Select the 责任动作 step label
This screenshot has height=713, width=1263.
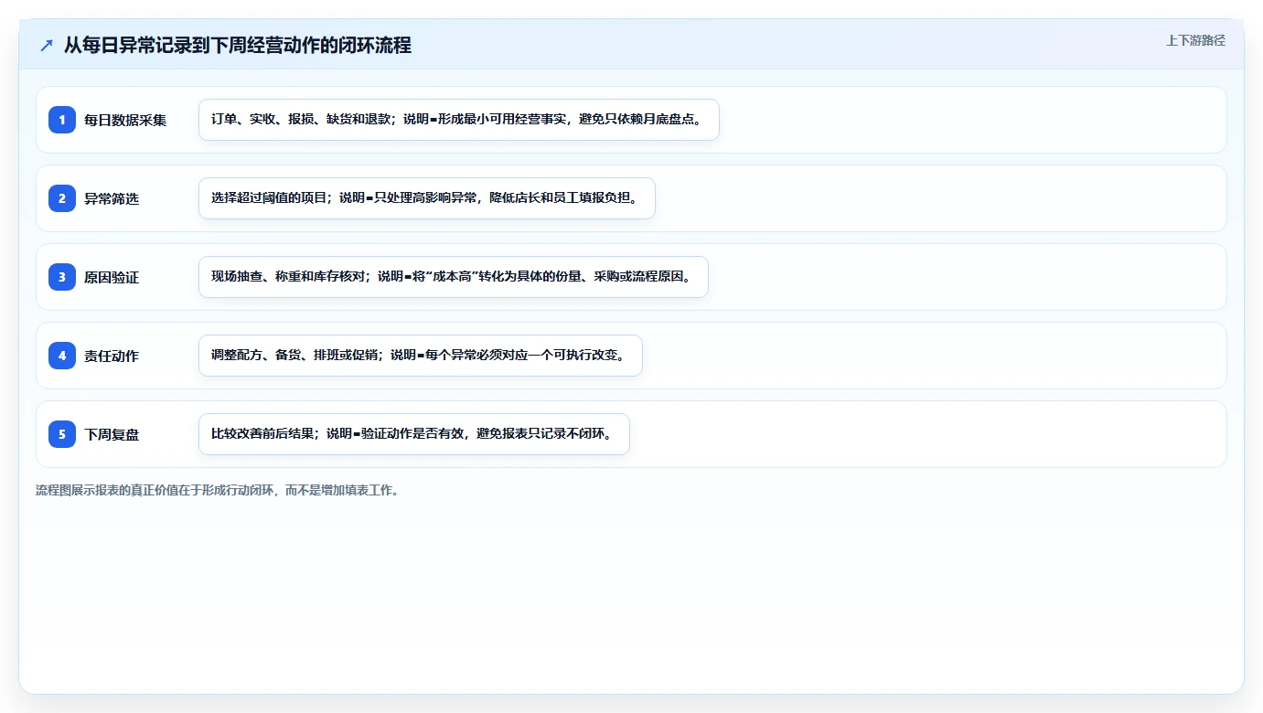click(112, 356)
